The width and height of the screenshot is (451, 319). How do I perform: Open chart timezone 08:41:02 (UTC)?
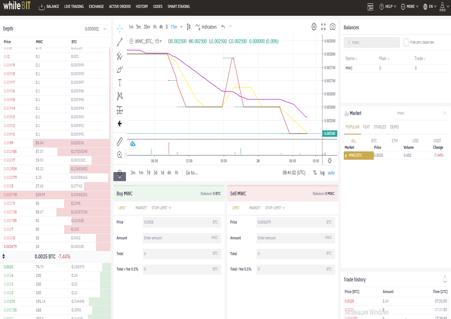tap(294, 173)
